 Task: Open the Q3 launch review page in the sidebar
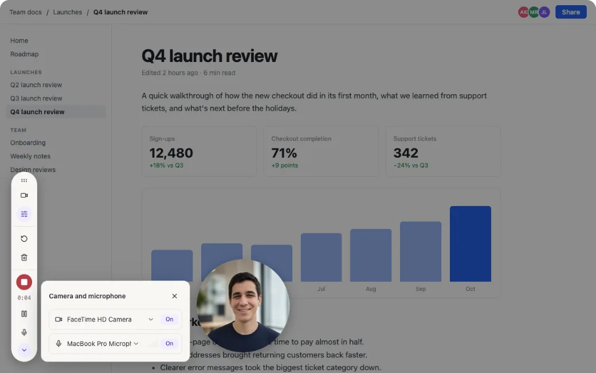pyautogui.click(x=36, y=98)
